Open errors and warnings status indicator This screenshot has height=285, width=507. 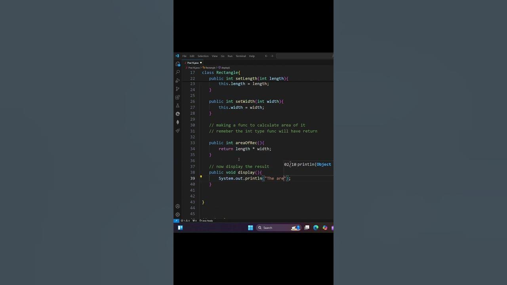(185, 220)
